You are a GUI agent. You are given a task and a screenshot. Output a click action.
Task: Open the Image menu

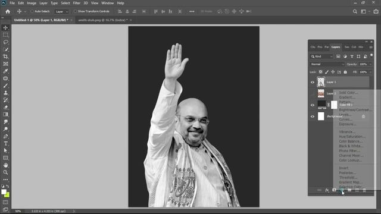(x=32, y=3)
